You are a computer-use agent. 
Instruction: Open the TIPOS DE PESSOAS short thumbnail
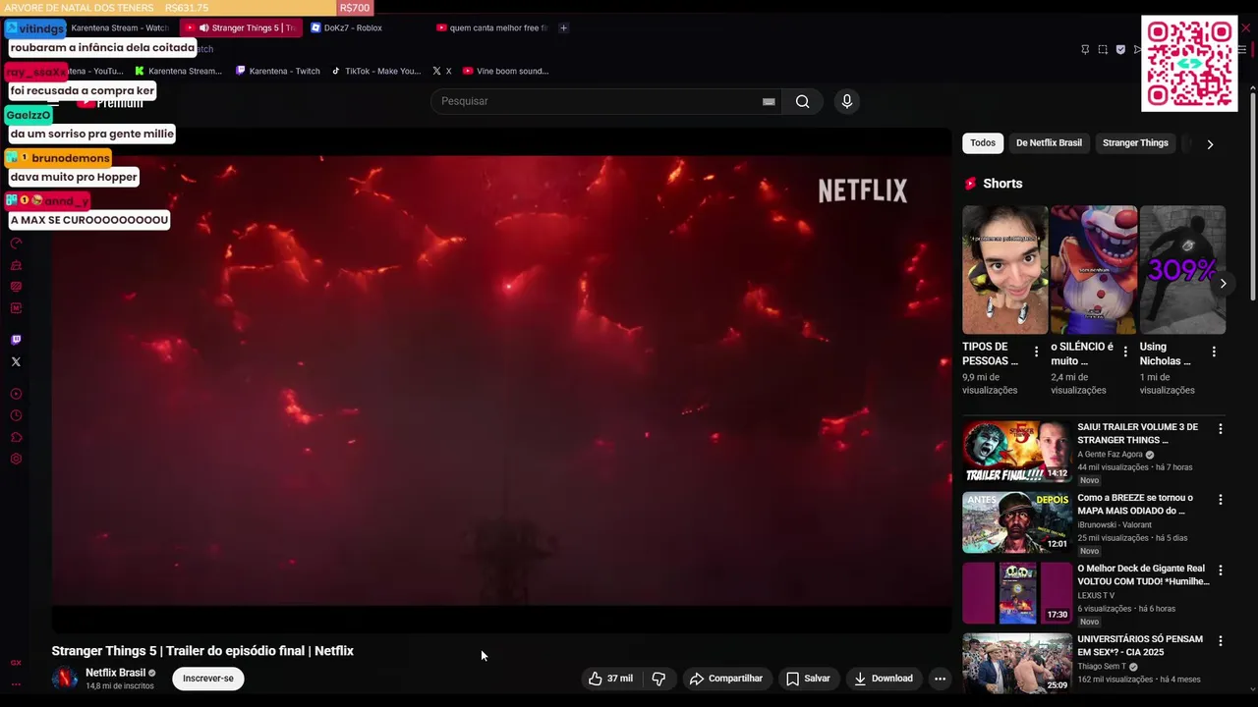point(1004,270)
